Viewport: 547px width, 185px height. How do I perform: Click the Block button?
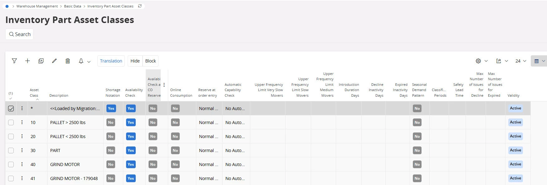[150, 61]
